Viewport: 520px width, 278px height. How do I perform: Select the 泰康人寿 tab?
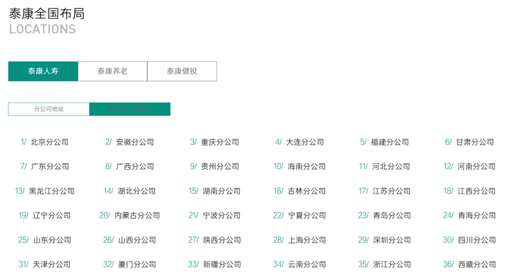point(43,71)
